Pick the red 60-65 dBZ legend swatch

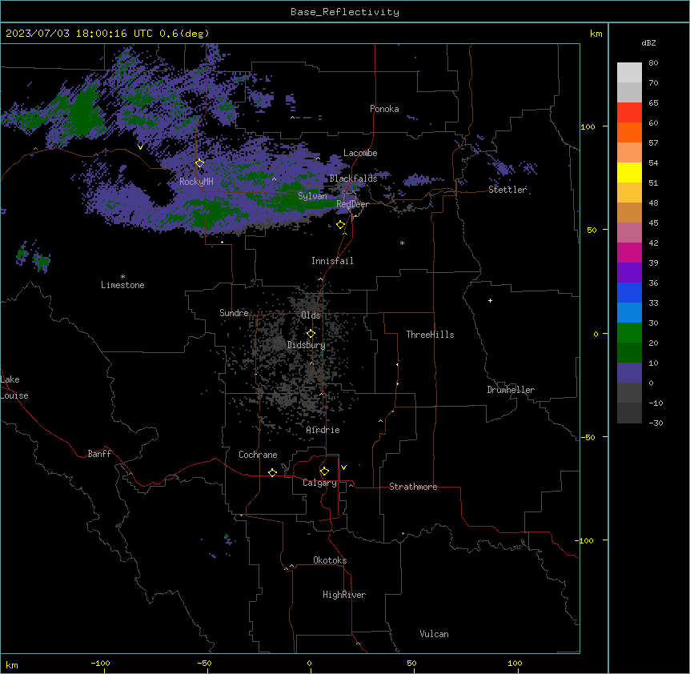pyautogui.click(x=629, y=113)
